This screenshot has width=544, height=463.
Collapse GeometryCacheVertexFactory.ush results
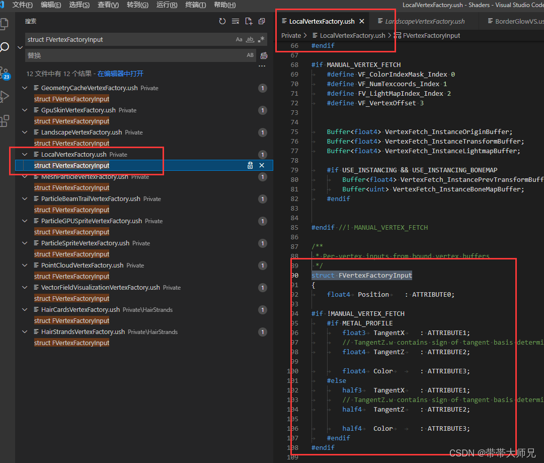[x=25, y=88]
